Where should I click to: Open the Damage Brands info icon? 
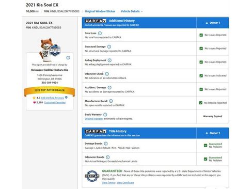(x=106, y=144)
